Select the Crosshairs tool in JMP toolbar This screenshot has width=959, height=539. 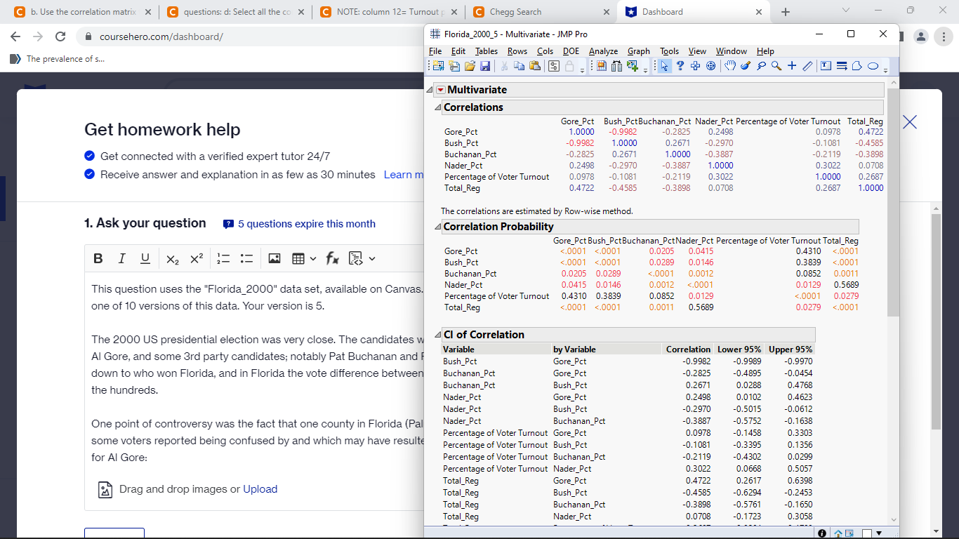click(791, 66)
